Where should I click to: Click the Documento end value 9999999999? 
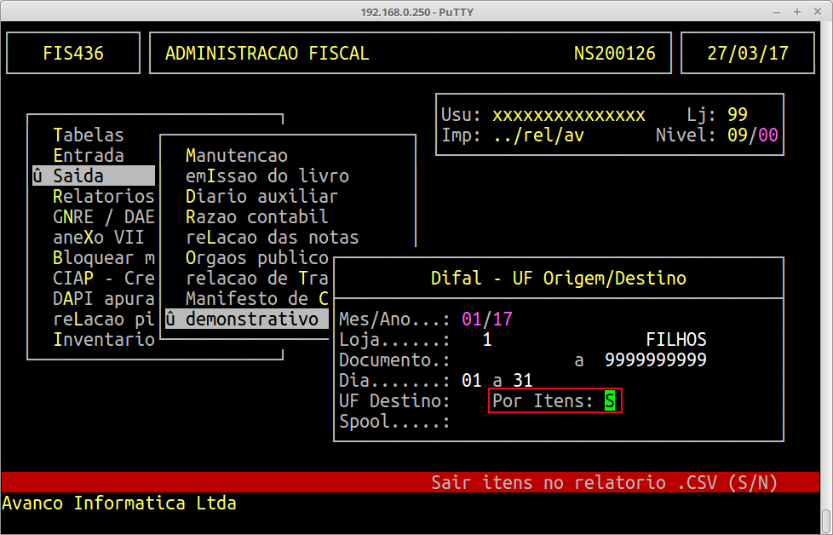(656, 360)
